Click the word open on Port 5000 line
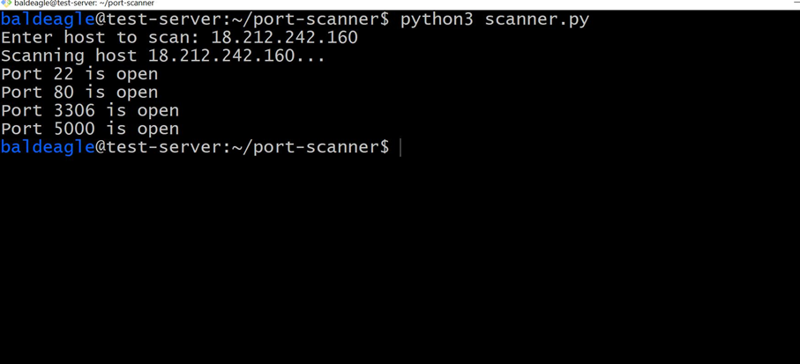Image resolution: width=800 pixels, height=364 pixels. click(x=158, y=129)
